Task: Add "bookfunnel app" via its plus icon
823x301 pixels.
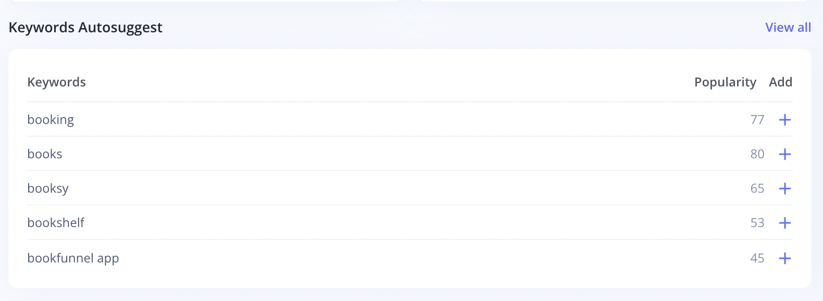Action: (784, 258)
